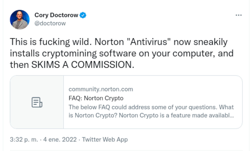Open the "FAQ: Norton Crypto" card title
250x151 pixels.
pos(96,98)
